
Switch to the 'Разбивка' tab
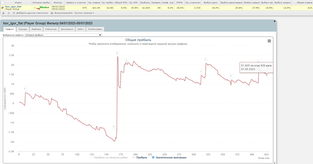(x=36, y=29)
